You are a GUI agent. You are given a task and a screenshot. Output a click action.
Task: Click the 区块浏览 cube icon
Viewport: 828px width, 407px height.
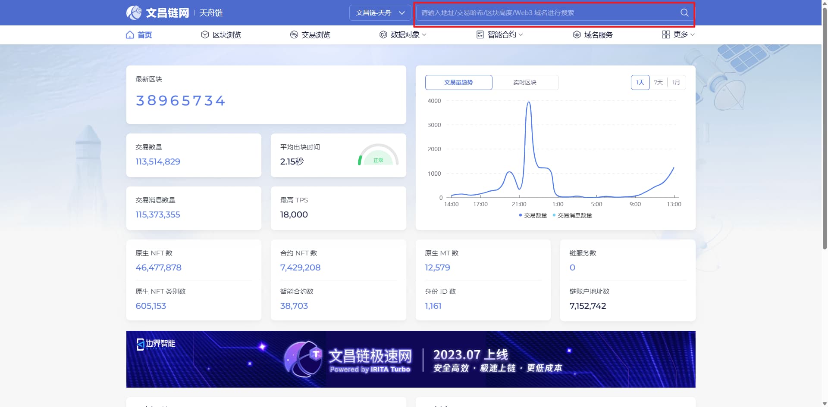tap(205, 34)
